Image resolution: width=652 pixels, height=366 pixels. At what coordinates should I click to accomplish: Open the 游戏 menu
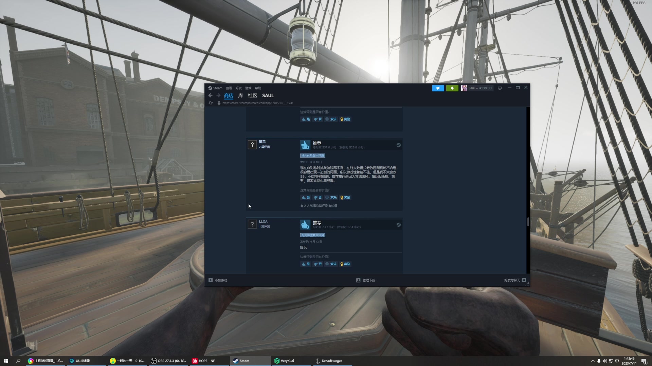point(249,88)
